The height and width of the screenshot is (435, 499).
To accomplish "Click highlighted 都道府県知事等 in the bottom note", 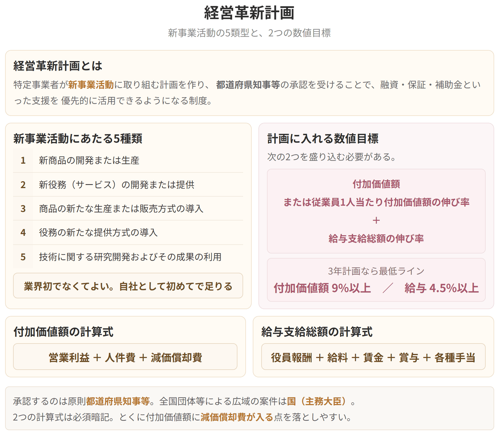I will click(118, 401).
